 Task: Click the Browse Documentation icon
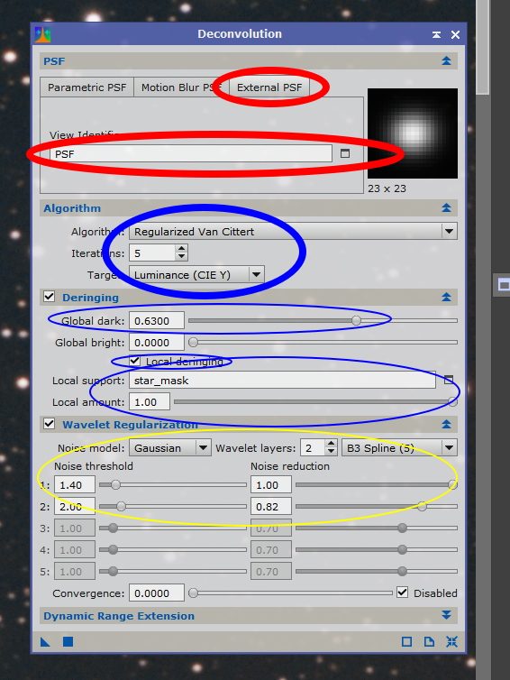pos(429,641)
